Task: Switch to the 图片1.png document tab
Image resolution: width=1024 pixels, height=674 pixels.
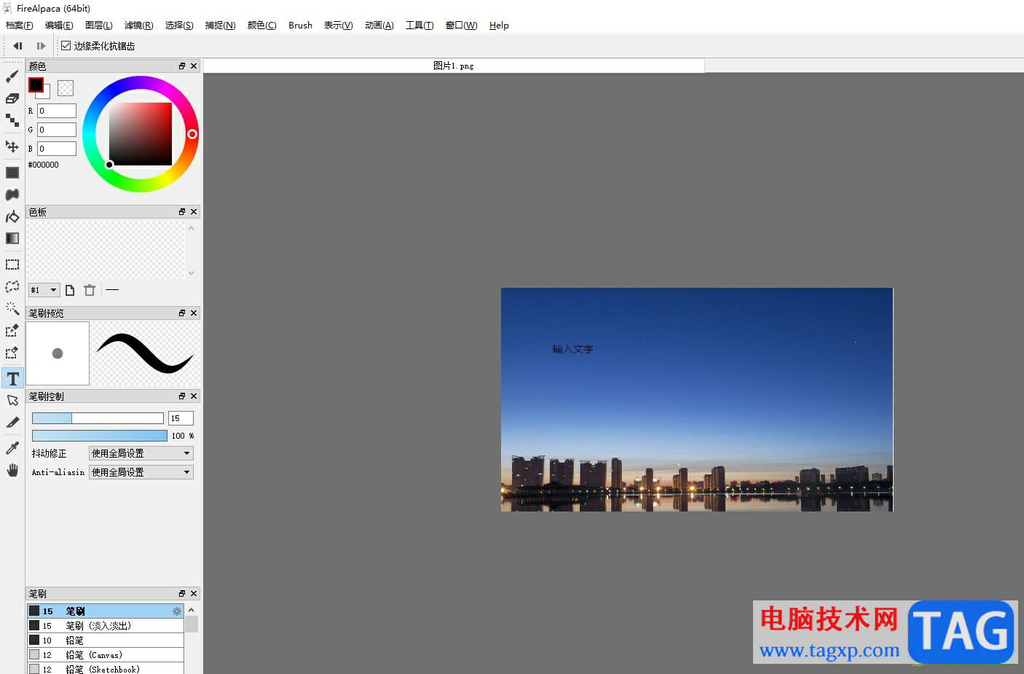Action: point(454,66)
